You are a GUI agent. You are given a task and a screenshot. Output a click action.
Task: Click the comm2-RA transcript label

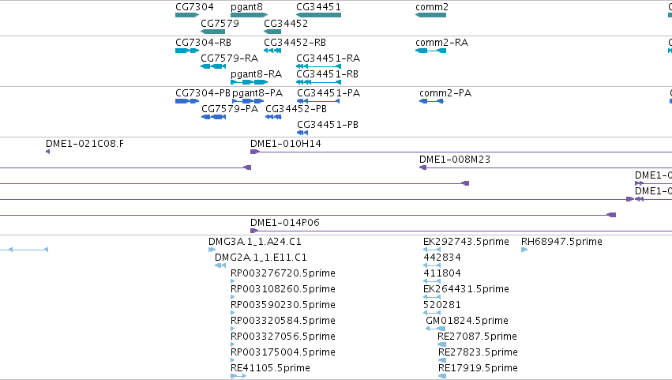[442, 43]
